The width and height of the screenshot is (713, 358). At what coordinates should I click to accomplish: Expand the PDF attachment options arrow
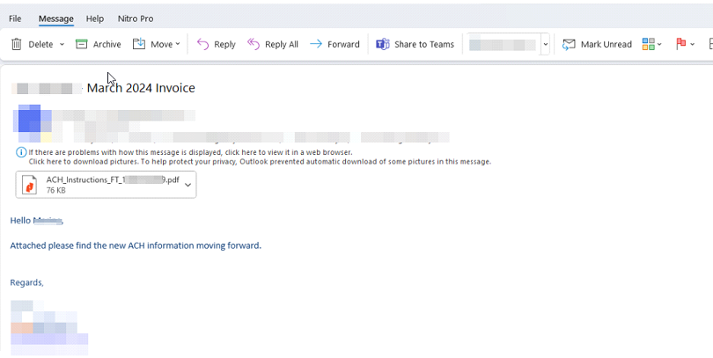tap(187, 185)
